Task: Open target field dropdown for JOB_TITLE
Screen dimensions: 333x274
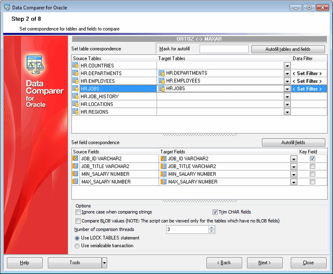Action: pos(294,166)
